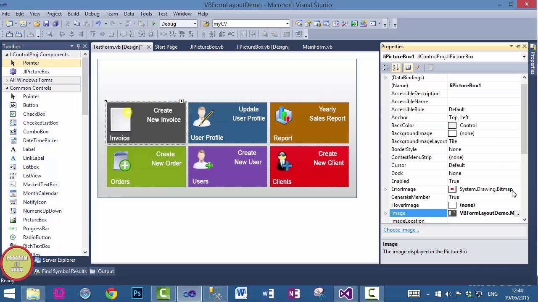Open the Project menu

tap(54, 14)
